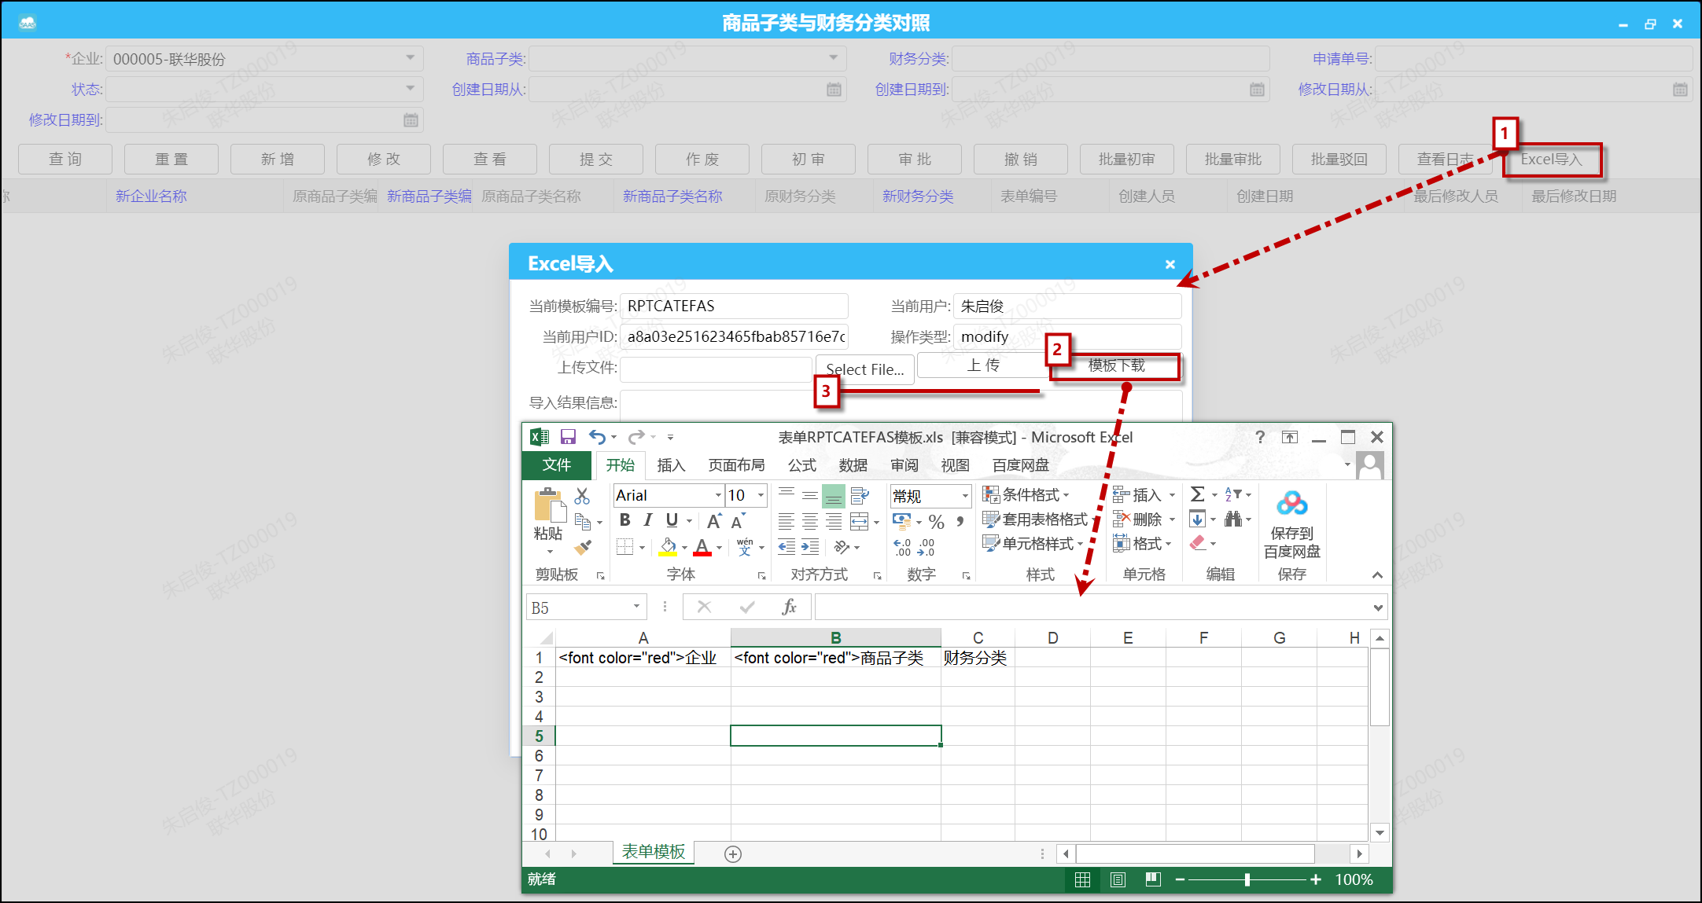Image resolution: width=1702 pixels, height=903 pixels.
Task: Switch to the 数据 ribbon tab
Action: (x=853, y=465)
